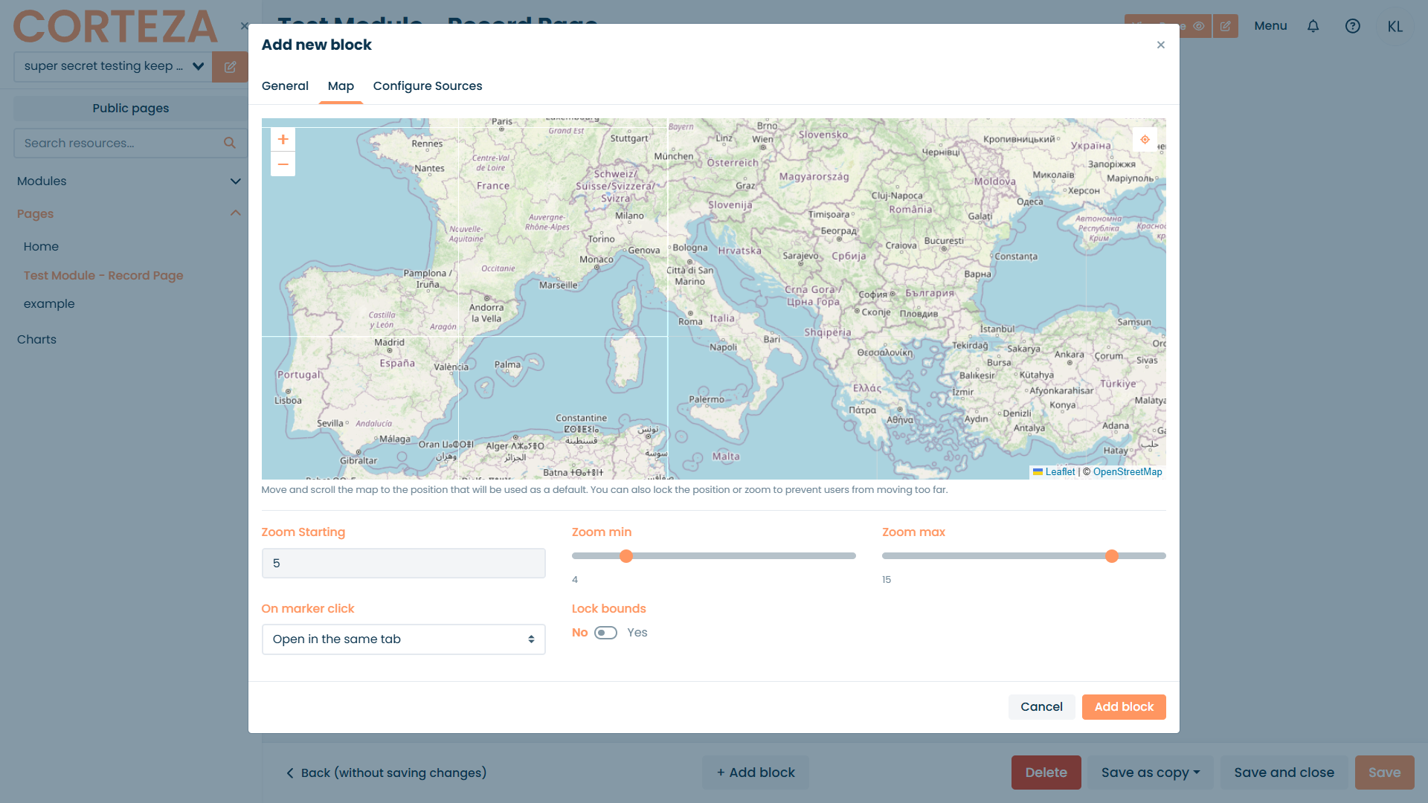The width and height of the screenshot is (1428, 803).
Task: Adjust the Zoom max slider handle
Action: 1112,556
